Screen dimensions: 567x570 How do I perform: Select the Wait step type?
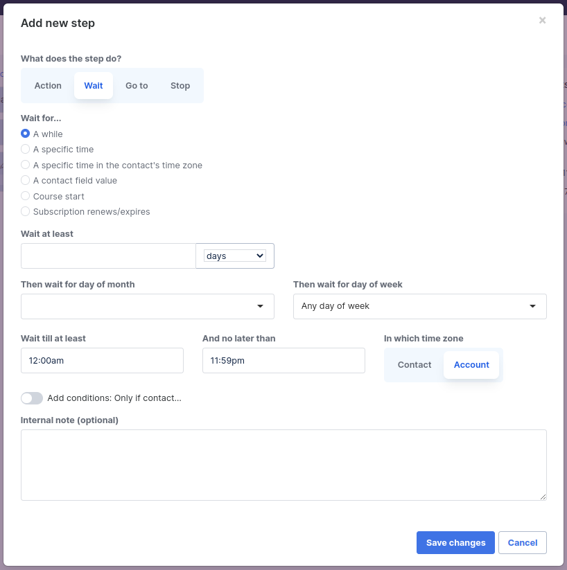click(x=94, y=86)
